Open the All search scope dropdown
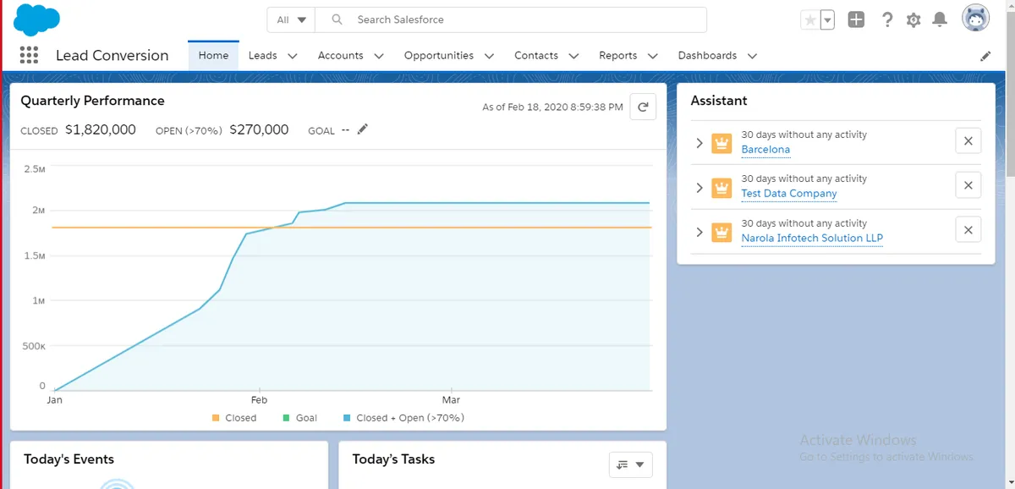Image resolution: width=1015 pixels, height=489 pixels. (291, 20)
